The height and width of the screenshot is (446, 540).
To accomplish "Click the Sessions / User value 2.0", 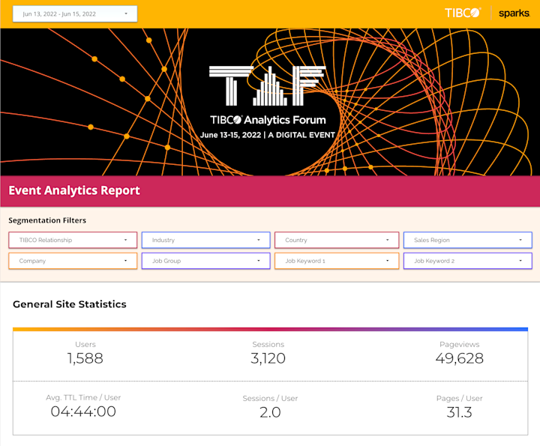I will tap(270, 412).
